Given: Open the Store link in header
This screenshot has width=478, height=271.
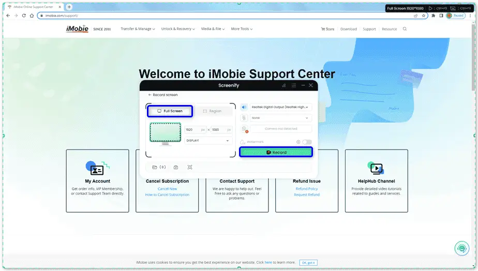Looking at the screenshot, I should point(327,29).
